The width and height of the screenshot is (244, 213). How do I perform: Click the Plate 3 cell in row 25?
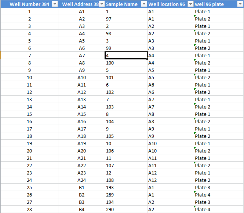(x=219, y=187)
